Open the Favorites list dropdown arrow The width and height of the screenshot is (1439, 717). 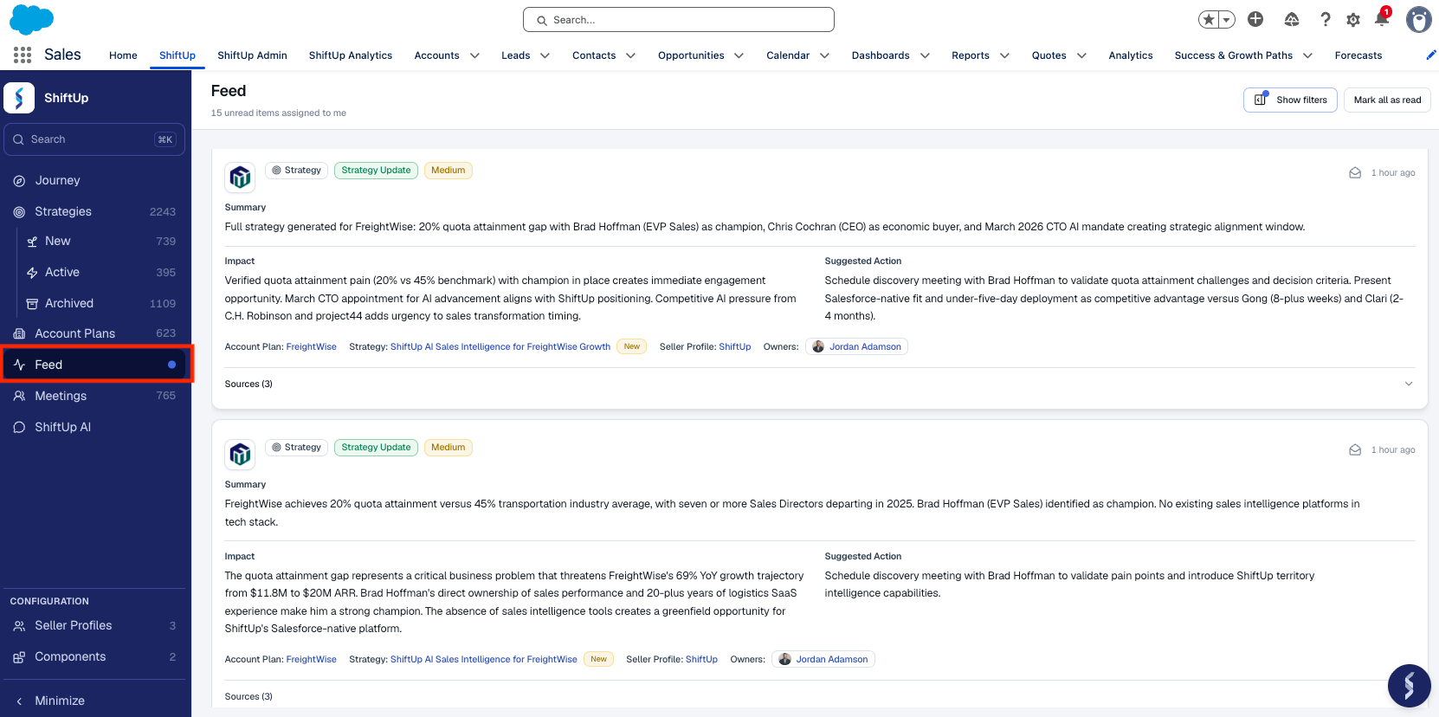[1227, 19]
